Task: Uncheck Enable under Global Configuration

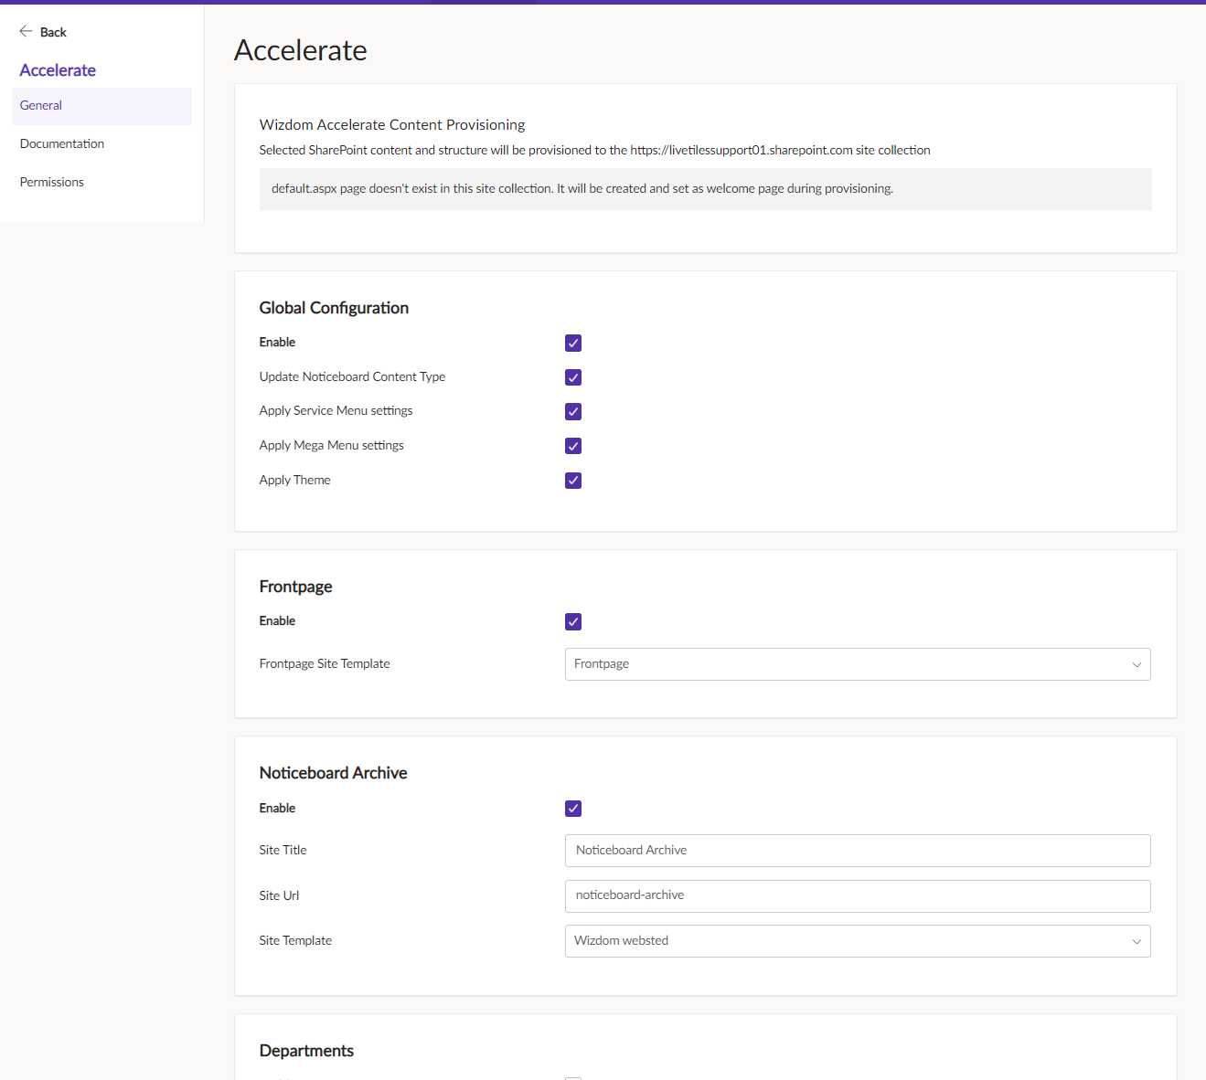Action: 572,343
